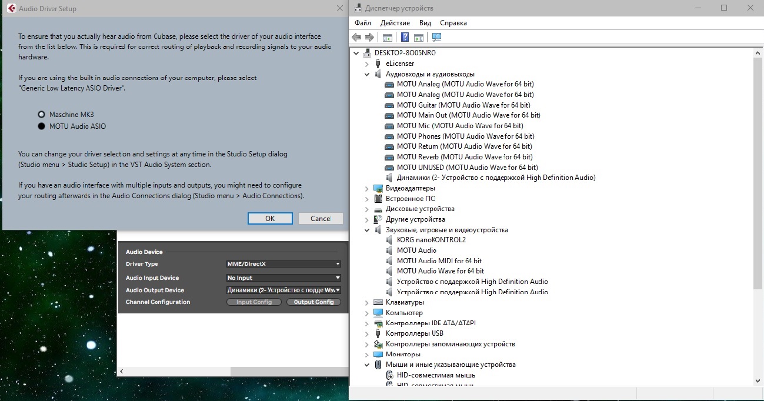Click the Input Config button
Screen dimensions: 764x401
254,302
